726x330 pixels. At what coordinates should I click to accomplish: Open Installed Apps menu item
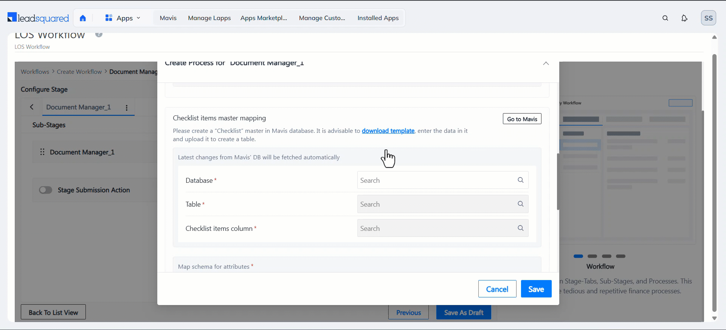(x=378, y=18)
